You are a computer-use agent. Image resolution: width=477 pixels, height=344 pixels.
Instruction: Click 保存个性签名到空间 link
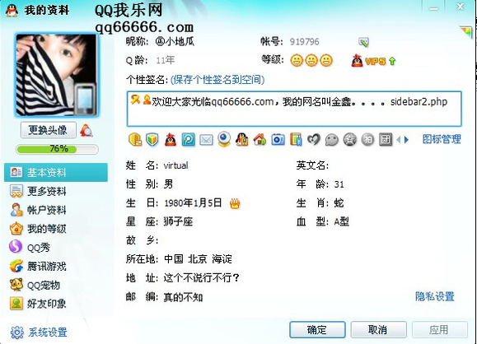(217, 80)
